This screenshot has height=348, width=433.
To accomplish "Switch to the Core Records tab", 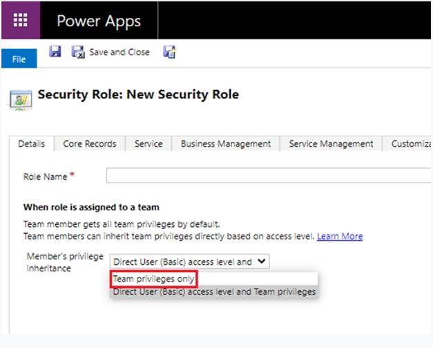I will pyautogui.click(x=90, y=144).
